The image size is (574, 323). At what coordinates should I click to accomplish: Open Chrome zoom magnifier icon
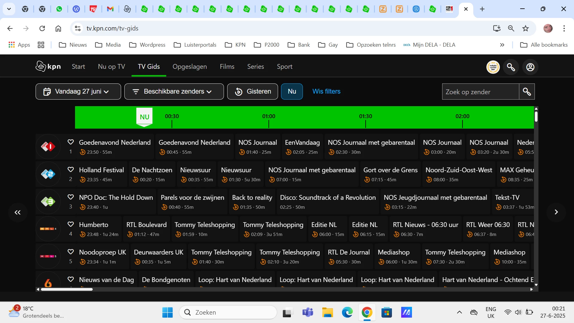[511, 28]
